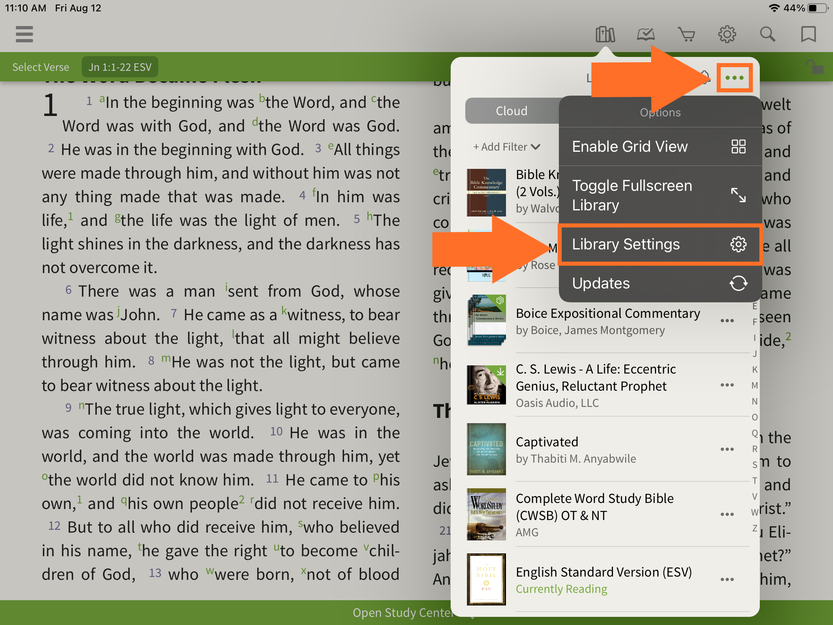Tap the search magnifier icon
833x625 pixels.
[768, 35]
